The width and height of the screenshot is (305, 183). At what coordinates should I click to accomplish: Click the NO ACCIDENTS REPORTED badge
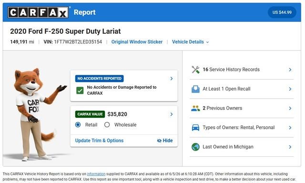(x=100, y=79)
